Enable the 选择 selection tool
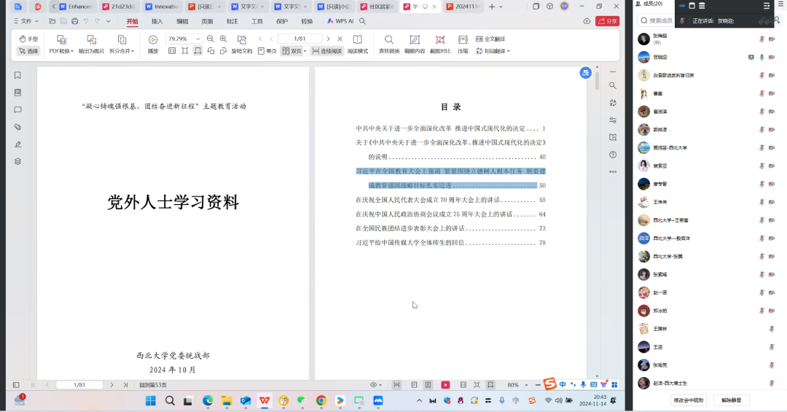Viewport: 787px width, 412px height. click(x=28, y=51)
